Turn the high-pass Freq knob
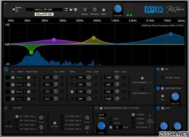 click(41, 118)
